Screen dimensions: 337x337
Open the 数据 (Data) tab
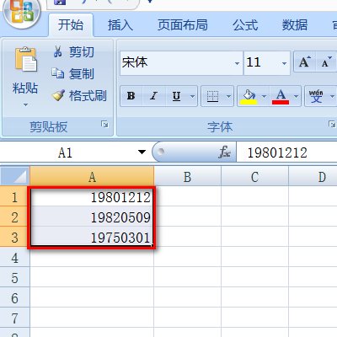coord(295,25)
